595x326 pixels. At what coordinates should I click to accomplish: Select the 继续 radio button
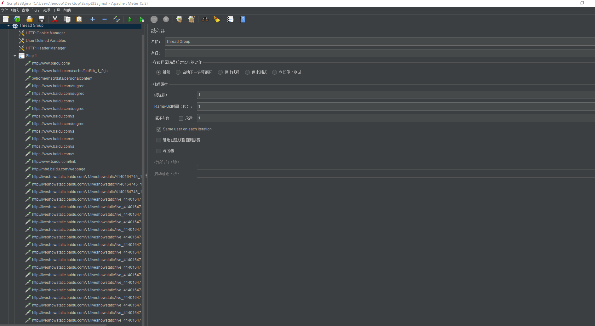pos(158,72)
